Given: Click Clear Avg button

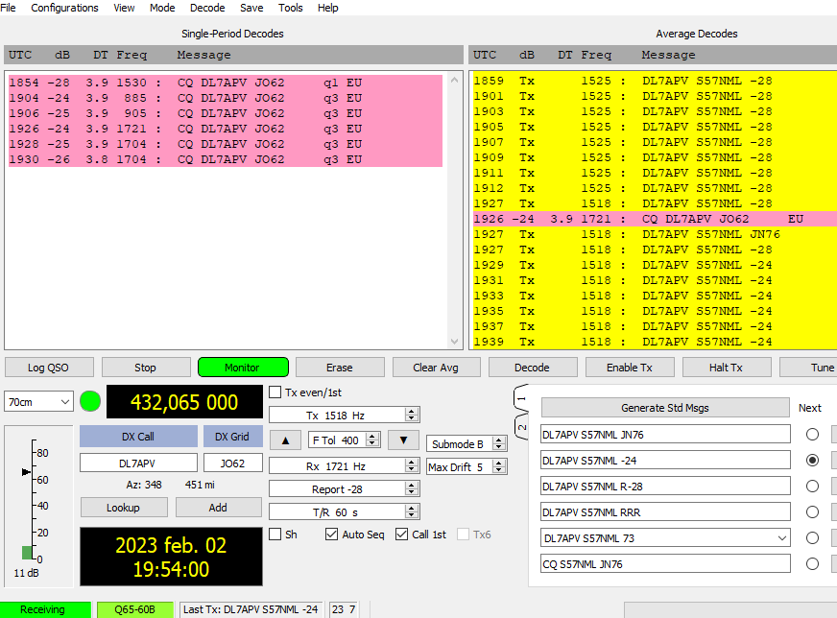Looking at the screenshot, I should [x=436, y=368].
